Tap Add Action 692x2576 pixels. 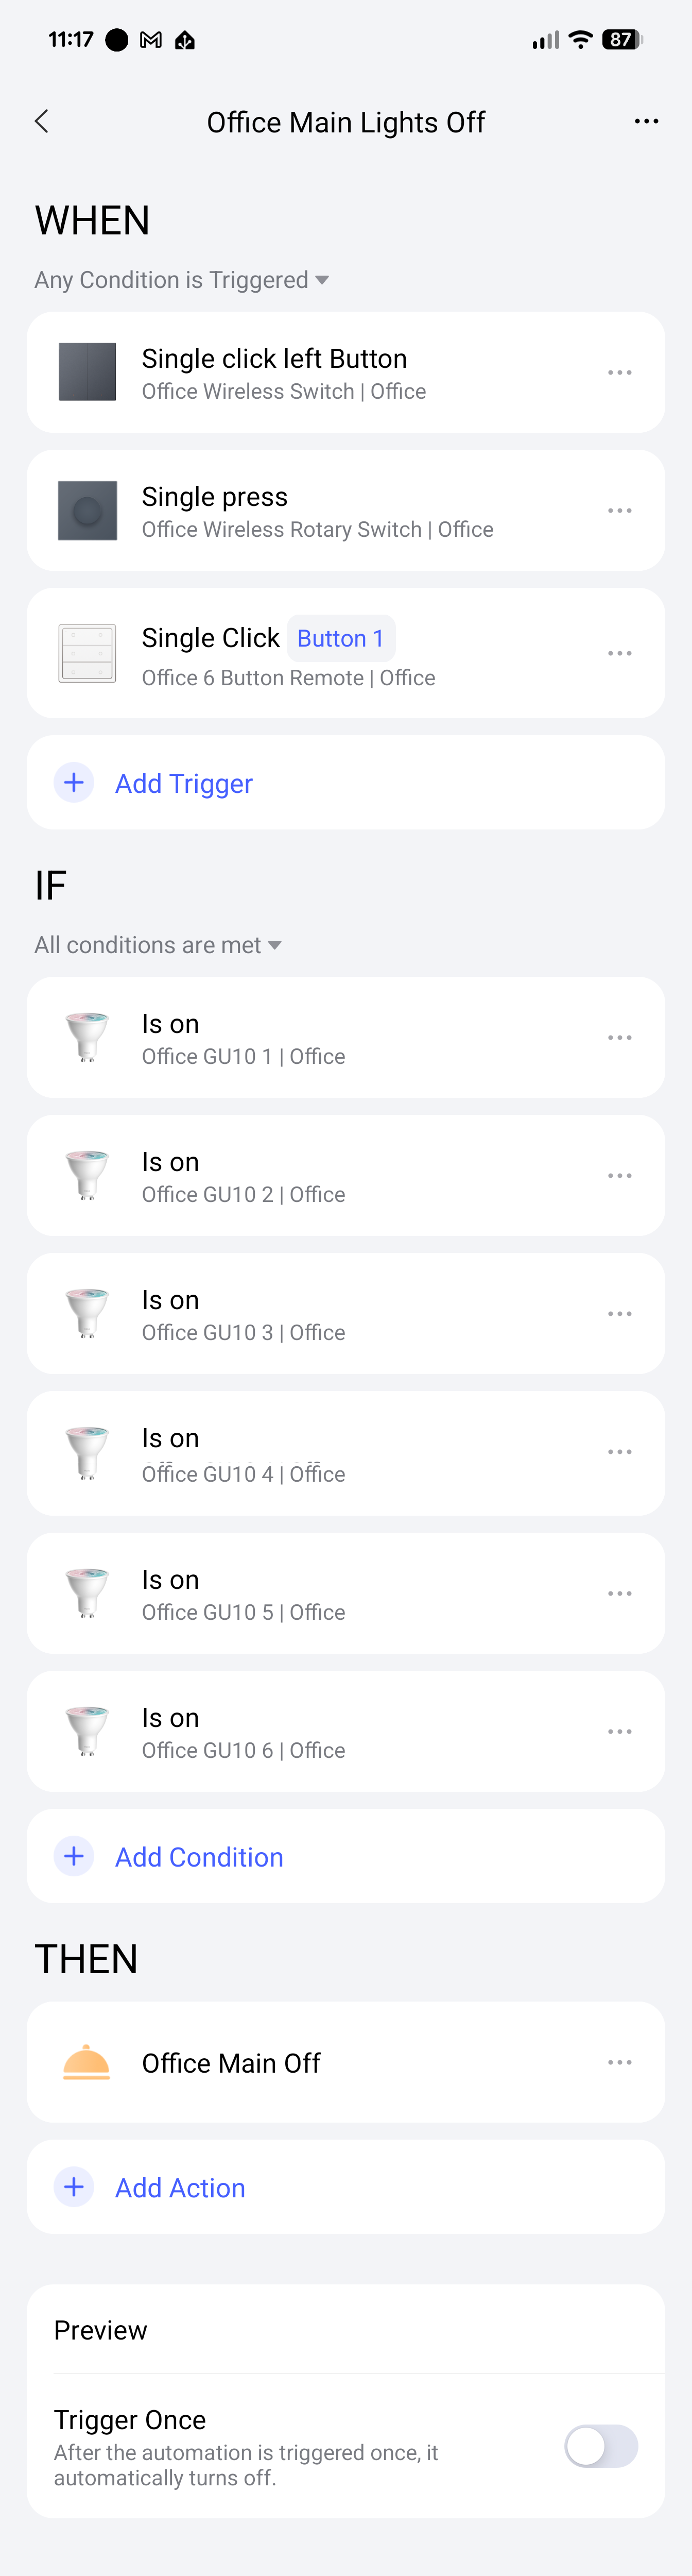tap(180, 2188)
